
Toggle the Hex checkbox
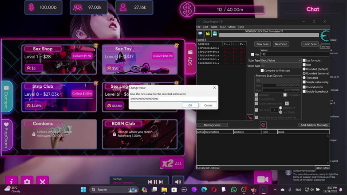pyautogui.click(x=252, y=55)
